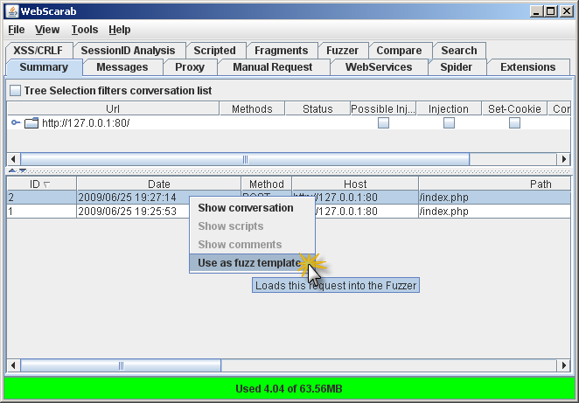
Task: Open the File menu
Action: tap(16, 30)
